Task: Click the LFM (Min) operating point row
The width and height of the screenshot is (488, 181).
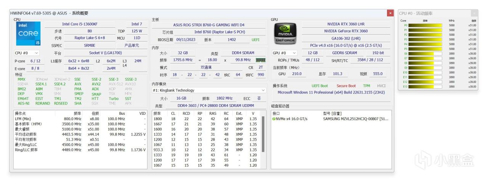Action: coord(80,119)
